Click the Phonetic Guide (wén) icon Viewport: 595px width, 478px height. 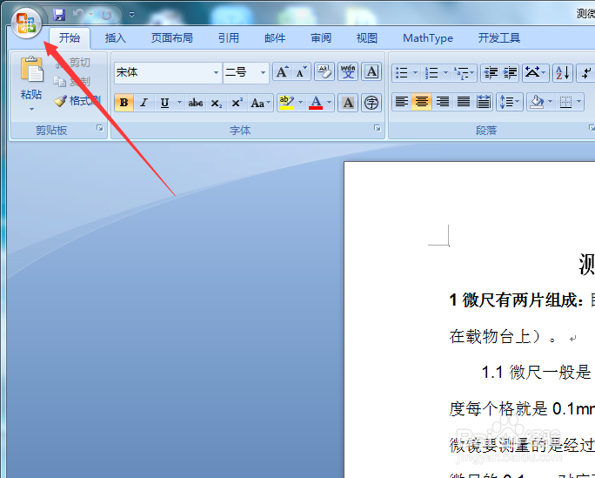348,71
